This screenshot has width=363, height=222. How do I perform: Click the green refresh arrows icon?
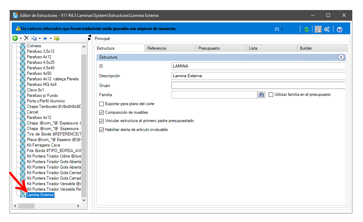(x=306, y=29)
